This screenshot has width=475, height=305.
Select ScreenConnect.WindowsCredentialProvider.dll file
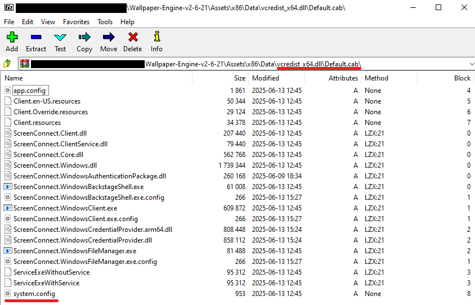(83, 240)
